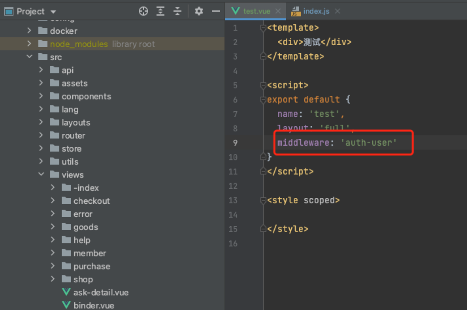Image resolution: width=467 pixels, height=310 pixels.
Task: Fold the script block at line 5
Action: click(x=263, y=85)
